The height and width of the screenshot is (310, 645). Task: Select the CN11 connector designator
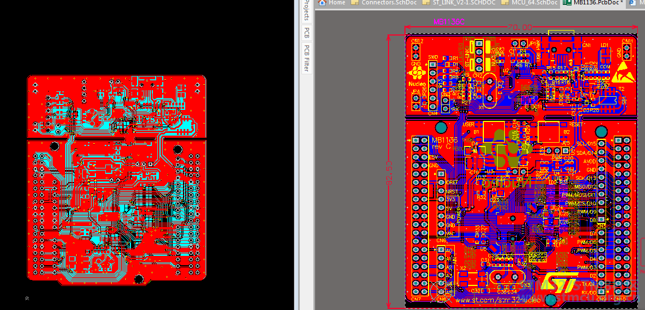tap(627, 41)
